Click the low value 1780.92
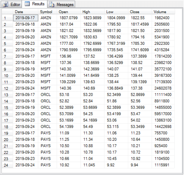 coord(116,37)
